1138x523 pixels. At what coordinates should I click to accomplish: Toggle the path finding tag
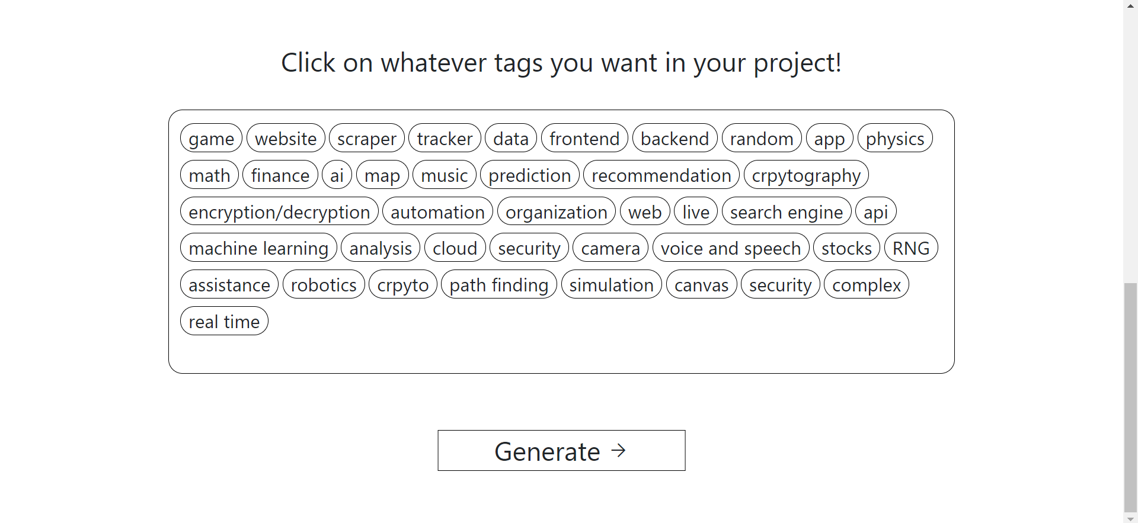(x=498, y=285)
